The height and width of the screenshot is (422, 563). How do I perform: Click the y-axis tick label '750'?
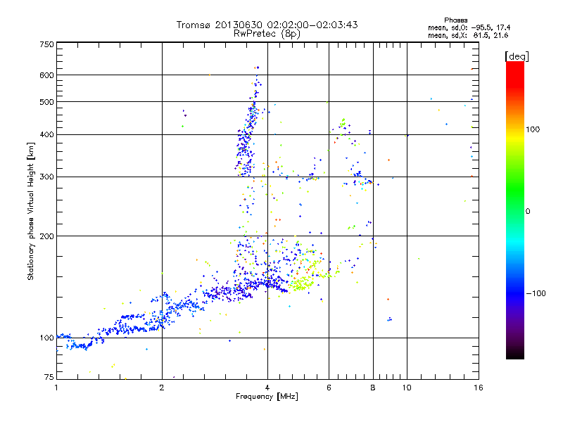(x=47, y=44)
